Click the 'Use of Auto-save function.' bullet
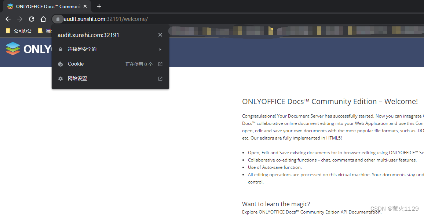The height and width of the screenshot is (215, 424). point(275,167)
